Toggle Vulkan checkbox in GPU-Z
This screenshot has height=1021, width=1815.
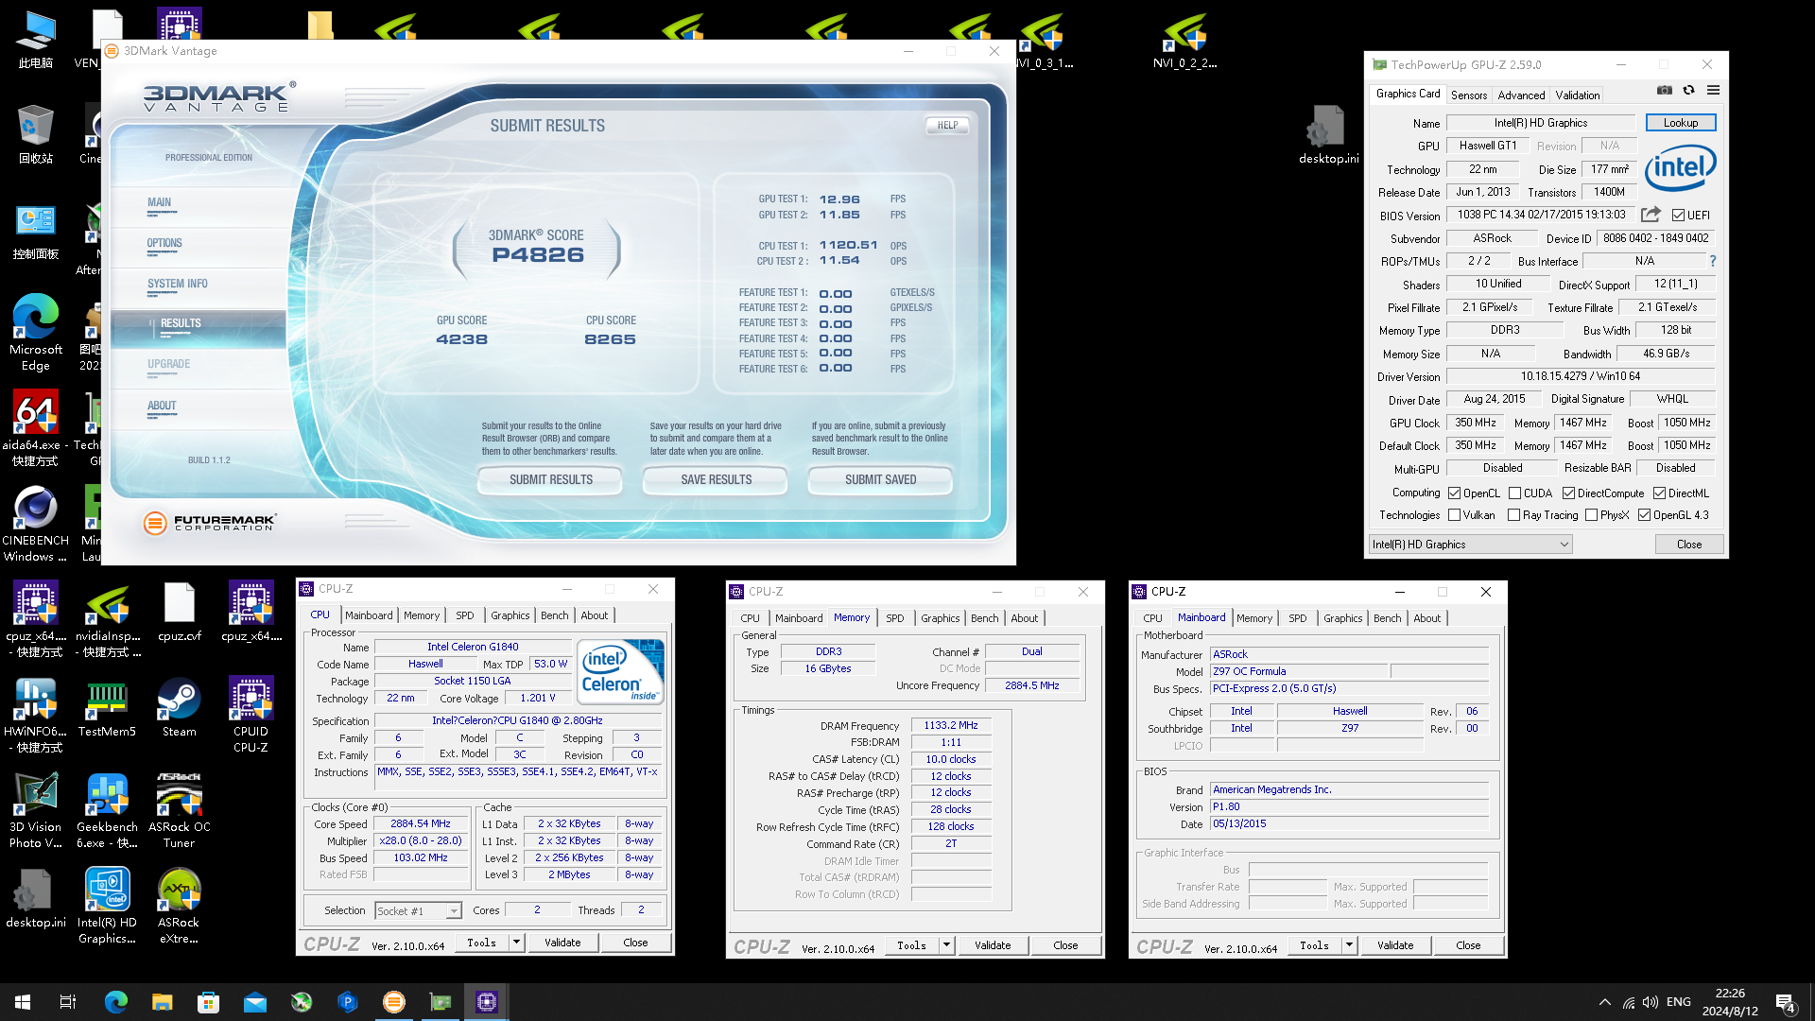coord(1455,515)
